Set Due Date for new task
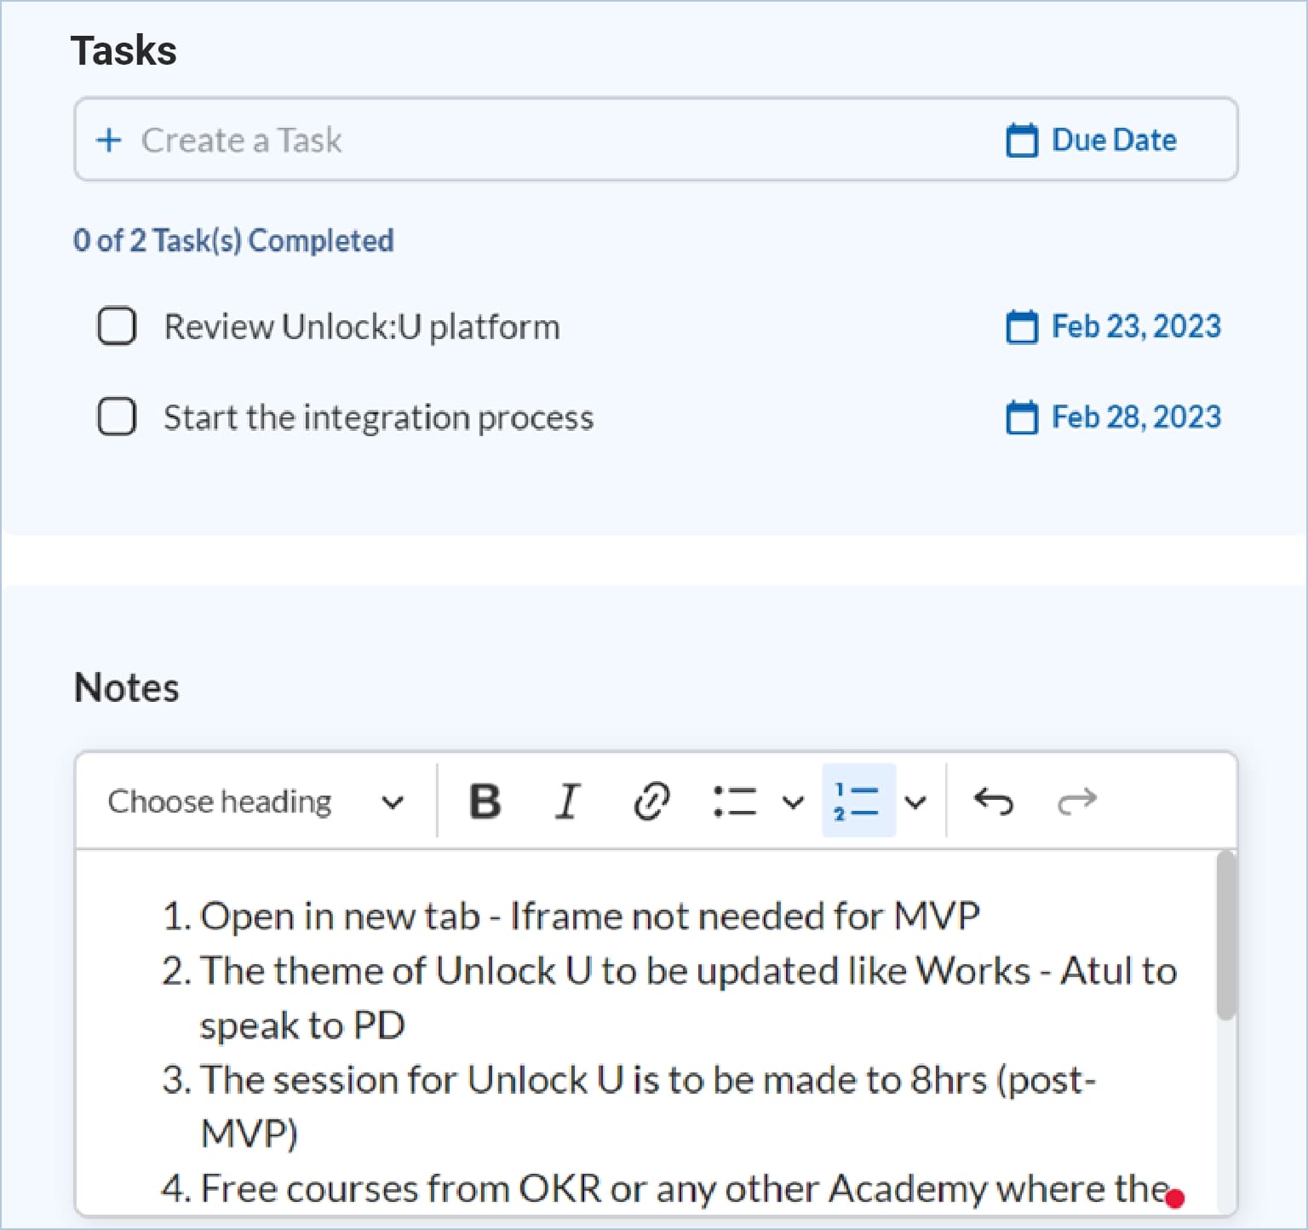 (1092, 140)
